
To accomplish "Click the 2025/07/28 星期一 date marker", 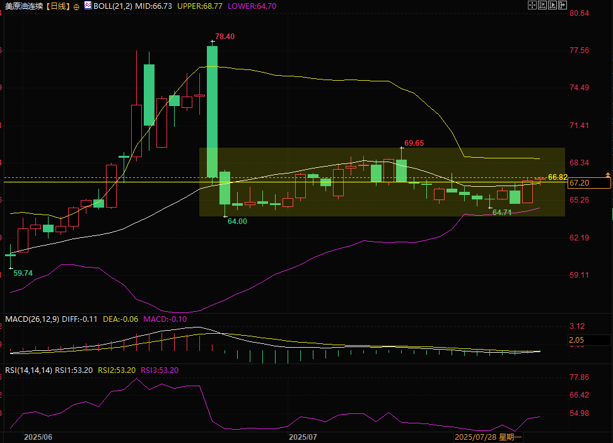I will click(x=488, y=437).
